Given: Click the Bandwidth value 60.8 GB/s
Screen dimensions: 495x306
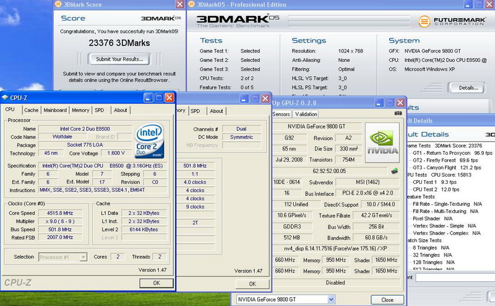Looking at the screenshot, I should click(376, 237).
